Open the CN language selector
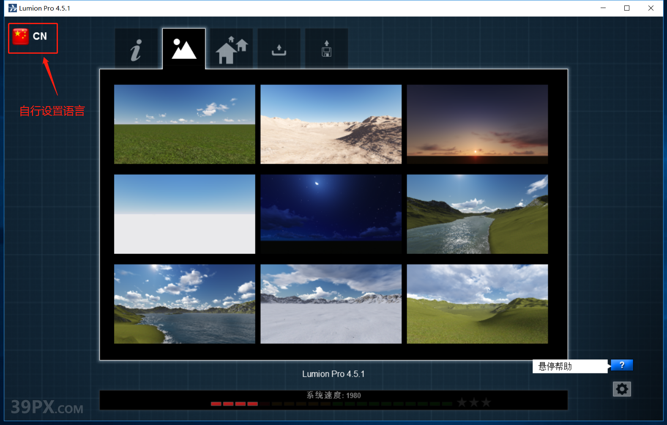The width and height of the screenshot is (667, 425). [x=40, y=37]
